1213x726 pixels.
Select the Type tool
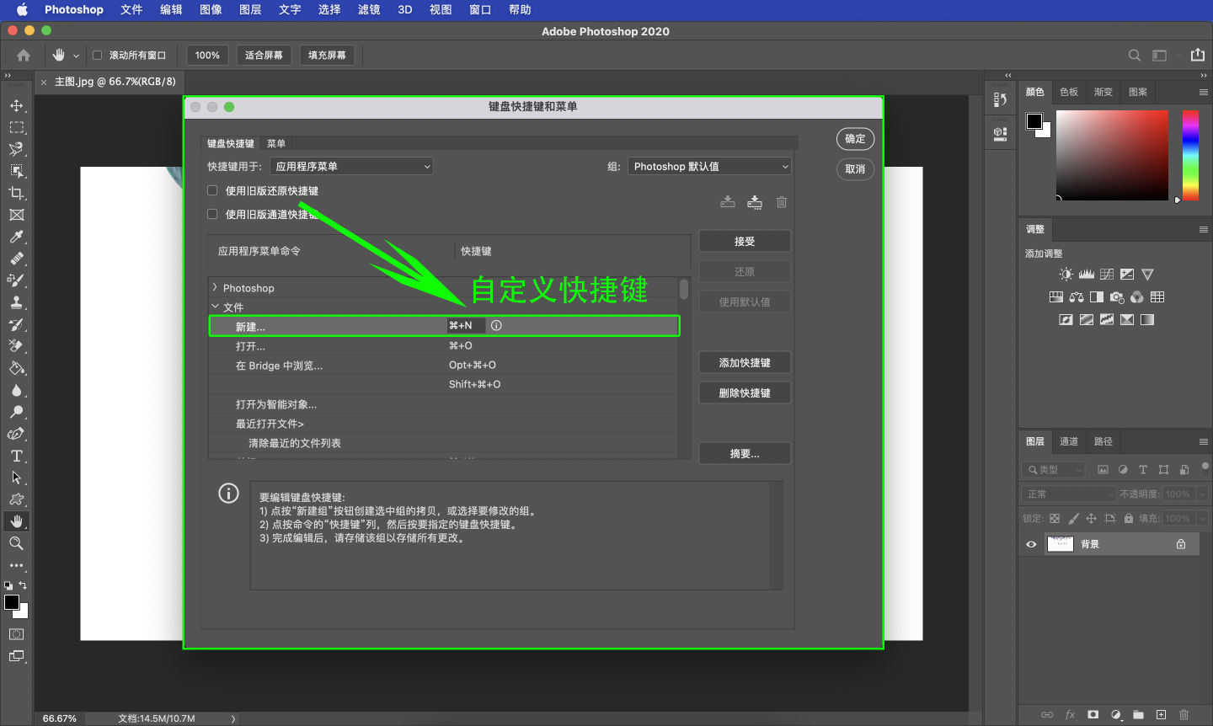click(16, 455)
